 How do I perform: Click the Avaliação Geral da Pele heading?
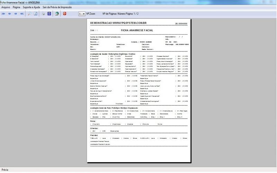tap(114, 108)
